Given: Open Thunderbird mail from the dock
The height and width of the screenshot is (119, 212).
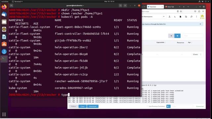Looking at the screenshot, I should 4,14.
